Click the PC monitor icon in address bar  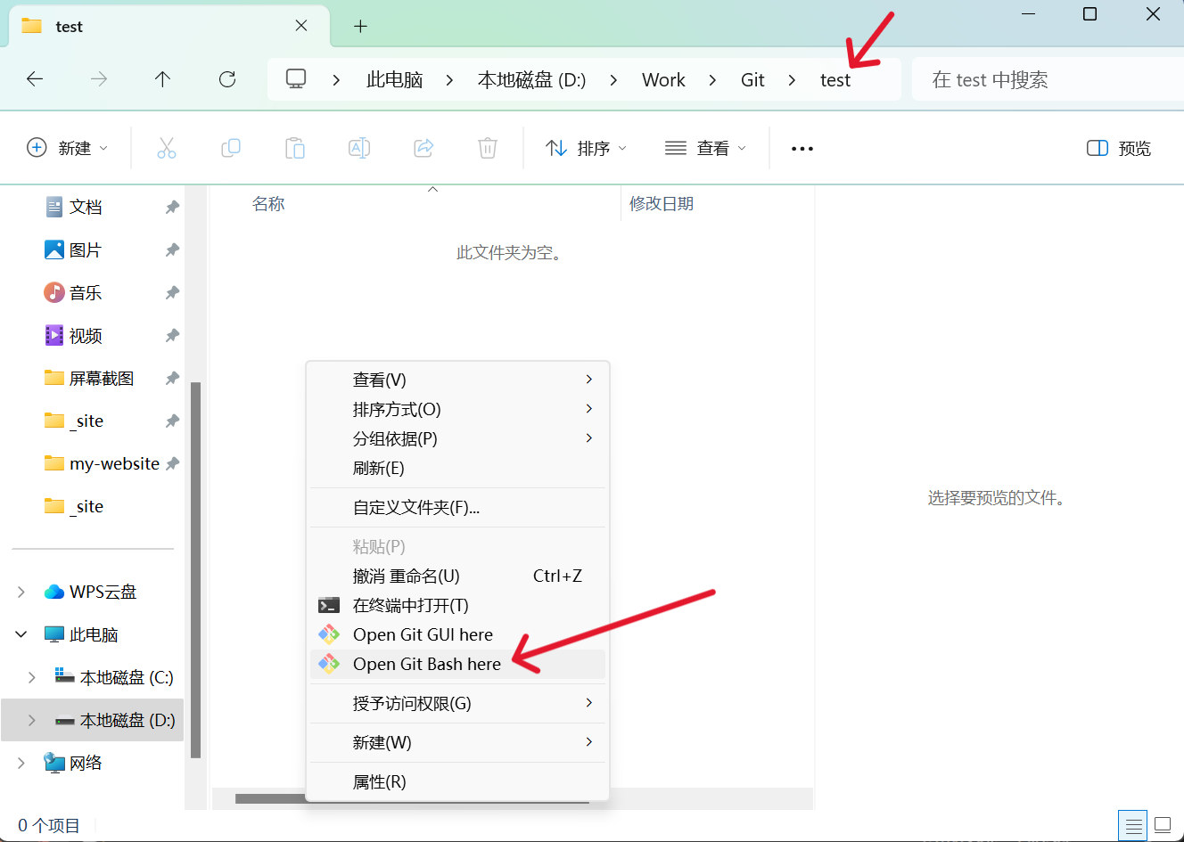click(x=296, y=79)
